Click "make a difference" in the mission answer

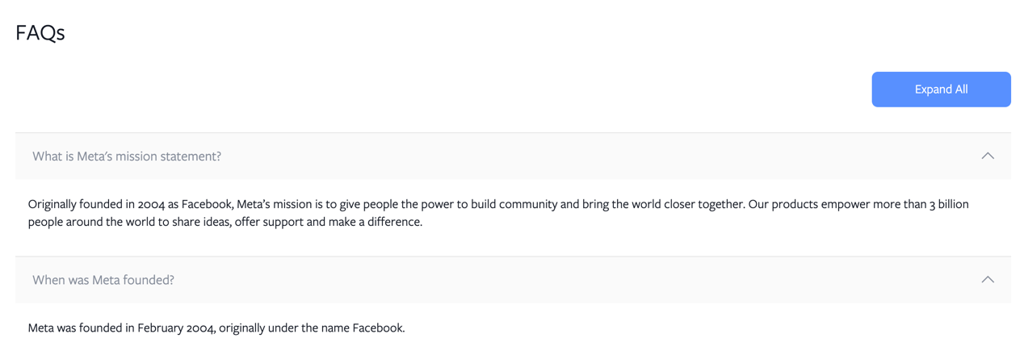pyautogui.click(x=375, y=222)
